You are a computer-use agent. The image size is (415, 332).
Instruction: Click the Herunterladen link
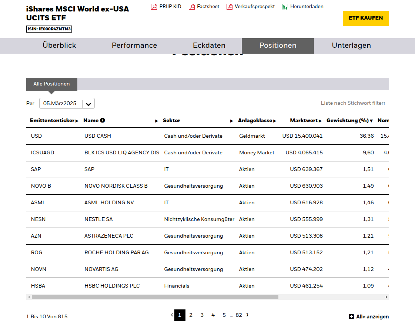point(307,7)
